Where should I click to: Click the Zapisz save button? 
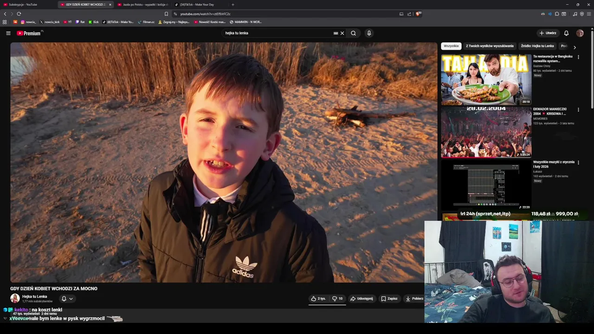point(389,299)
